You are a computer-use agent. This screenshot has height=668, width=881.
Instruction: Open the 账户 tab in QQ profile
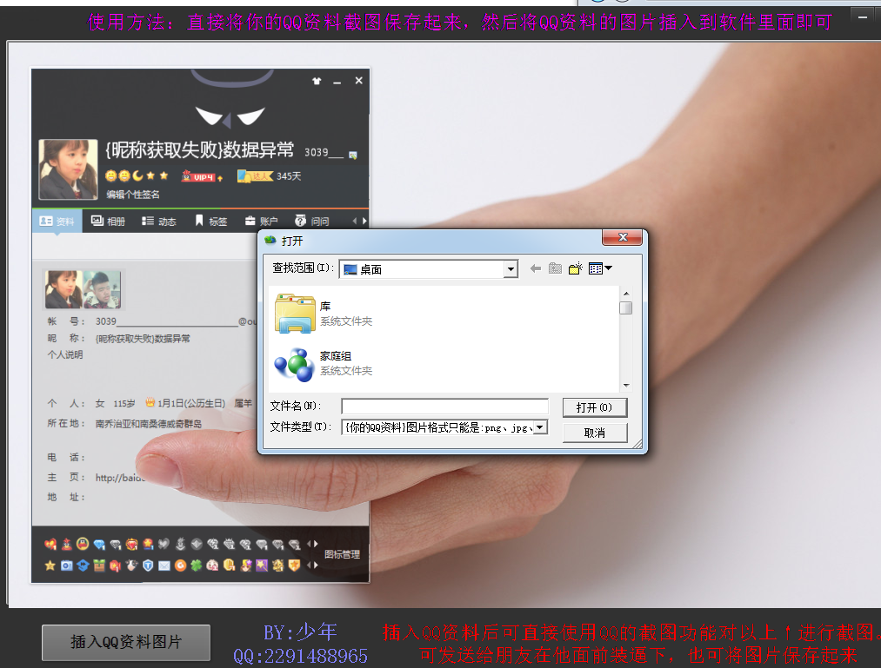[261, 222]
